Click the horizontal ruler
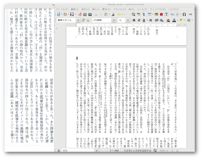This screenshot has width=202, height=159. pos(127,25)
